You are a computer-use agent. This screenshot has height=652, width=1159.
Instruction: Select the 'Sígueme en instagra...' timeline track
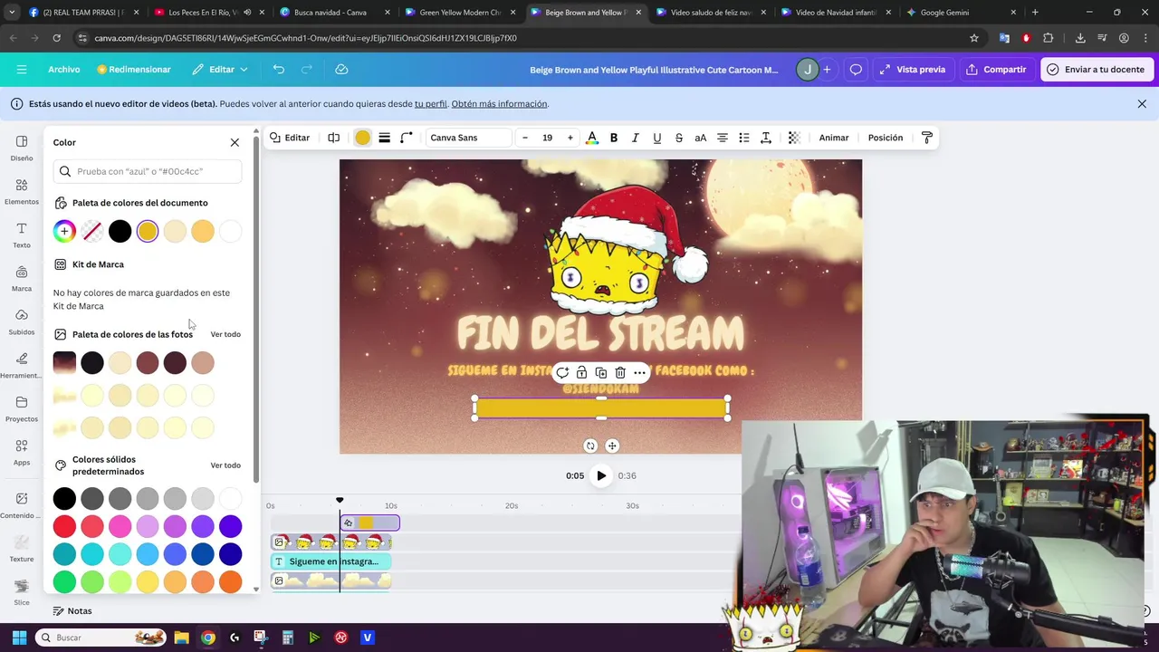[x=331, y=561]
